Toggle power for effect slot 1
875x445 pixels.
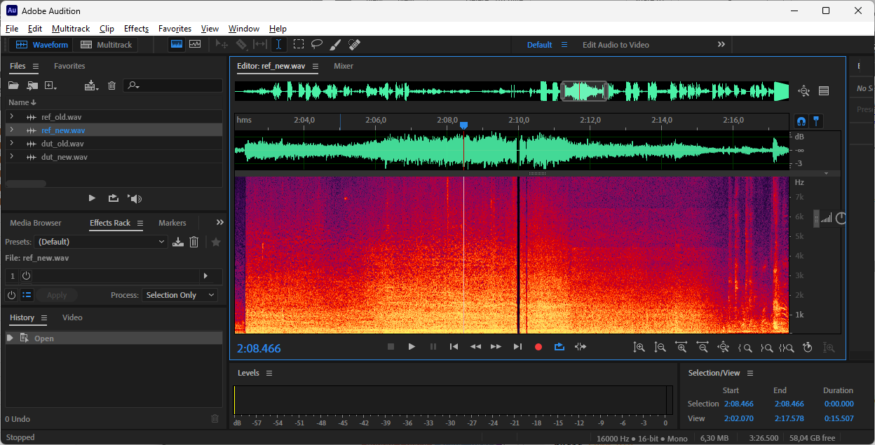(x=26, y=276)
